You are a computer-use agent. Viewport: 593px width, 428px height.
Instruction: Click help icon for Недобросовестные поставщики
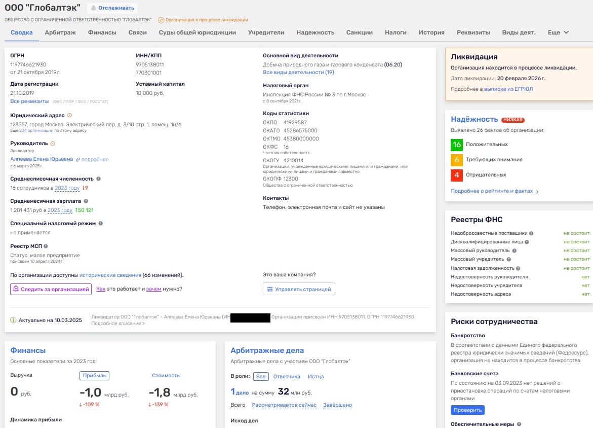point(531,233)
